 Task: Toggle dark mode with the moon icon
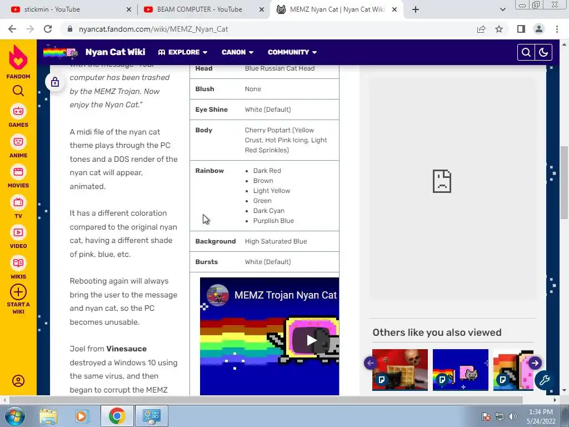tap(543, 52)
